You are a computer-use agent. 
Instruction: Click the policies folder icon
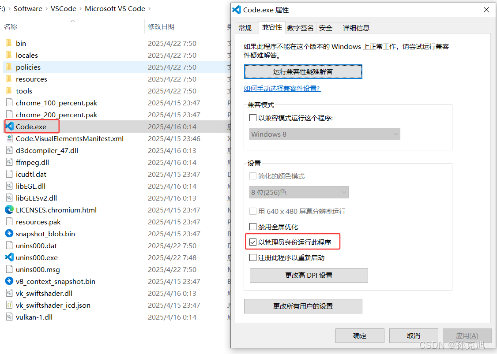click(9, 67)
